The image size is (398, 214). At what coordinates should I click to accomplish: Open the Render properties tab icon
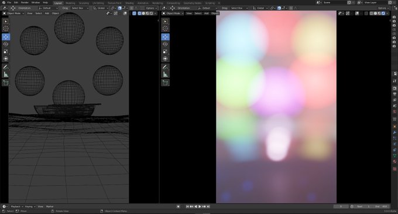(x=394, y=88)
